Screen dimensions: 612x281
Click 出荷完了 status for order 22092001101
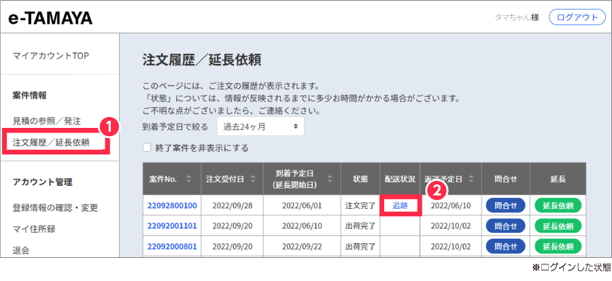[360, 226]
